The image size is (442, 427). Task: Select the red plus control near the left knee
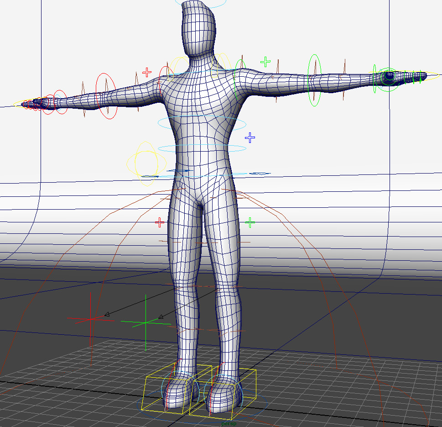point(159,222)
